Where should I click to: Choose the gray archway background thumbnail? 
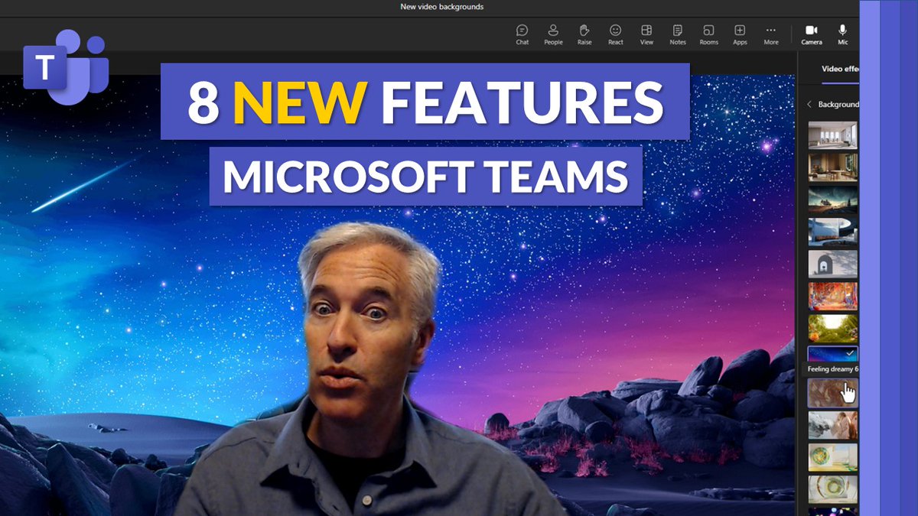(x=833, y=264)
